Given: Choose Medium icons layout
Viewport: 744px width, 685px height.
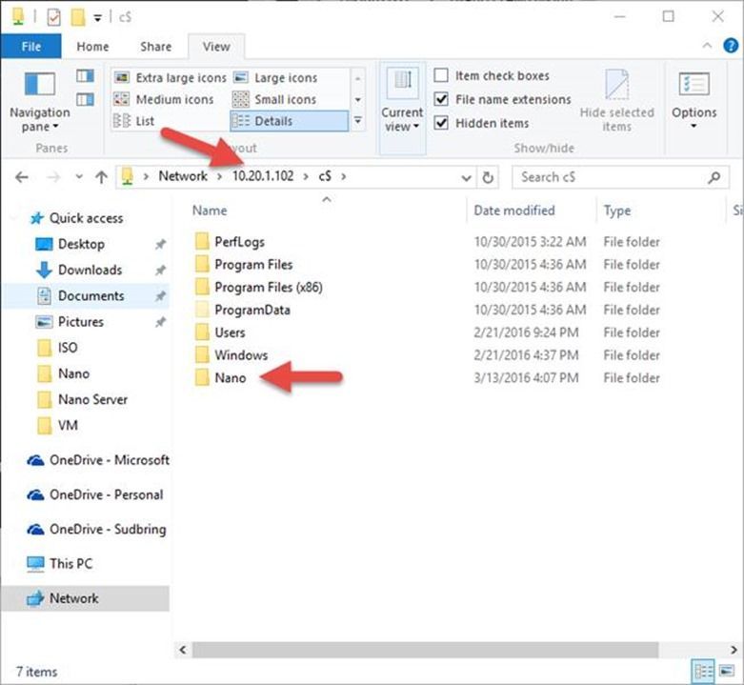Looking at the screenshot, I should (x=164, y=99).
